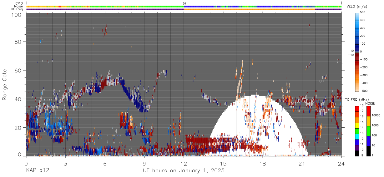Click the KAP b12 radar beam label

(37, 171)
